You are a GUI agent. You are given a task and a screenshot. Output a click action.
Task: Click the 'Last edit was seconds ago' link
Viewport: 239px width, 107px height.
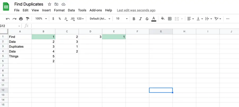pos(136,10)
